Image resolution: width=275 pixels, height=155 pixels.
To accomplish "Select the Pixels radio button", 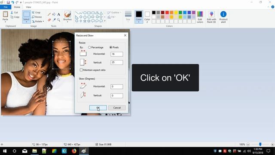I will pos(111,47).
